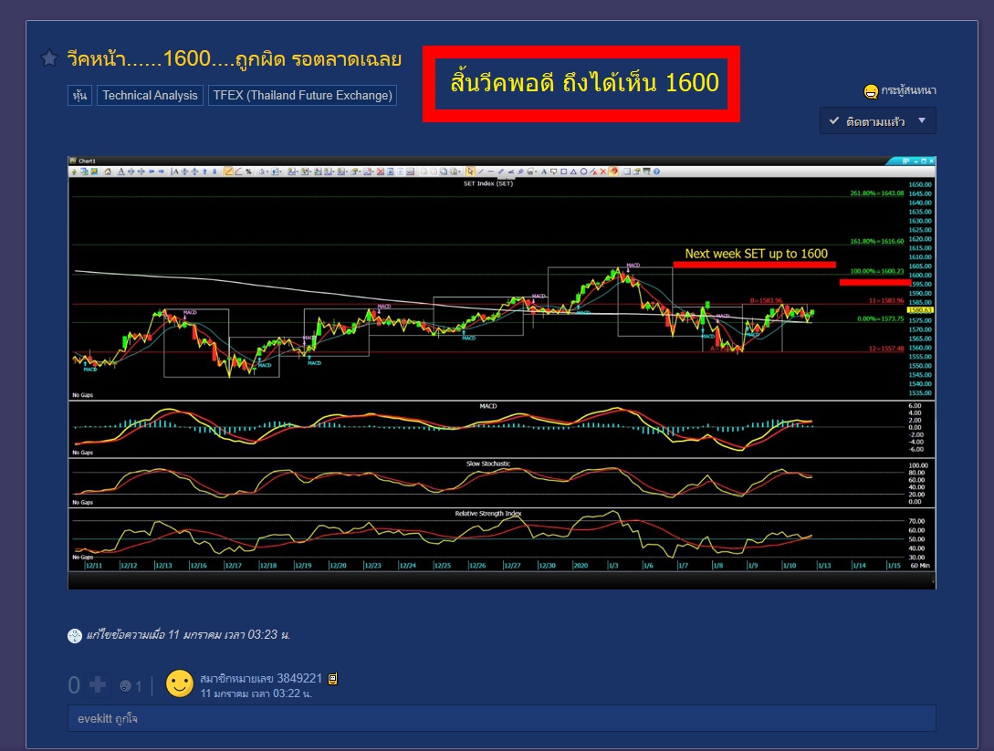
Task: Select the text A annotation tool
Action: (543, 172)
